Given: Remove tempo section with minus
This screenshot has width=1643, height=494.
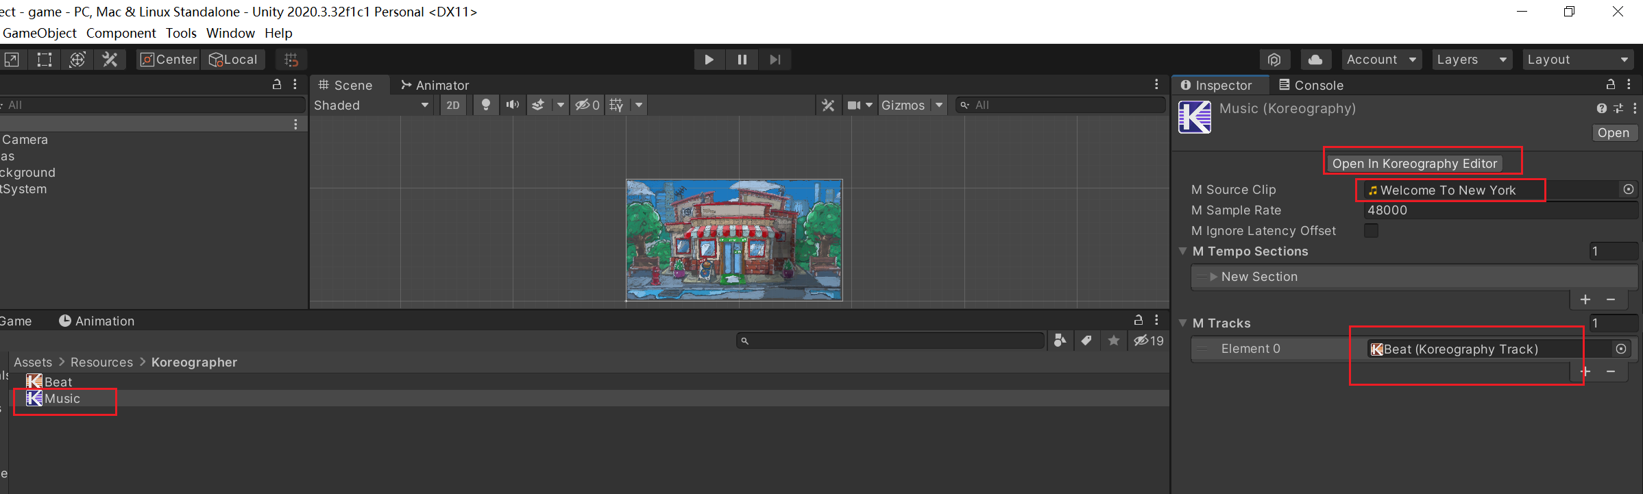Looking at the screenshot, I should coord(1611,299).
